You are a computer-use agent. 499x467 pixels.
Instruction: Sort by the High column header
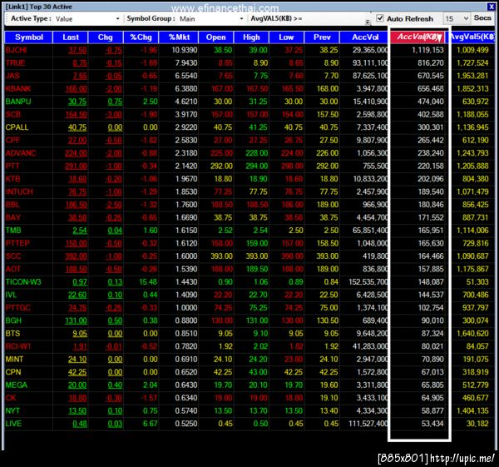251,37
